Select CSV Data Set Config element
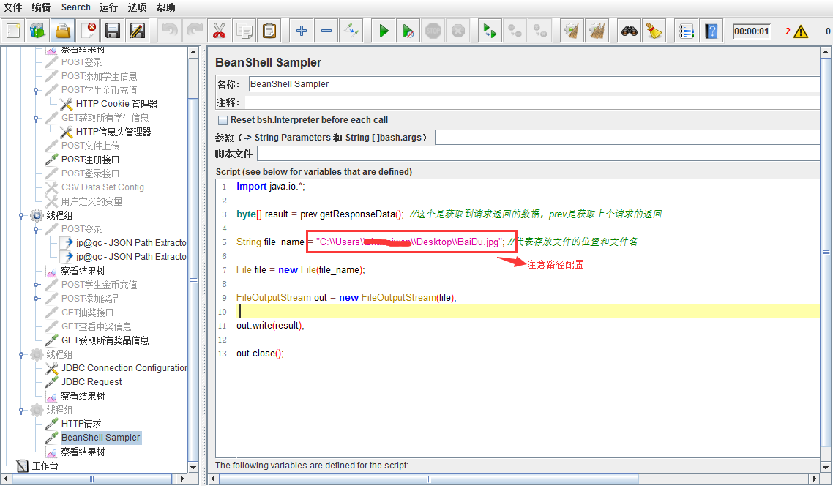This screenshot has width=833, height=486. point(102,187)
